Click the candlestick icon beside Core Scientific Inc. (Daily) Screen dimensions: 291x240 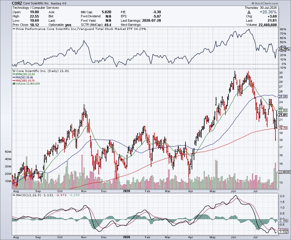coord(14,71)
